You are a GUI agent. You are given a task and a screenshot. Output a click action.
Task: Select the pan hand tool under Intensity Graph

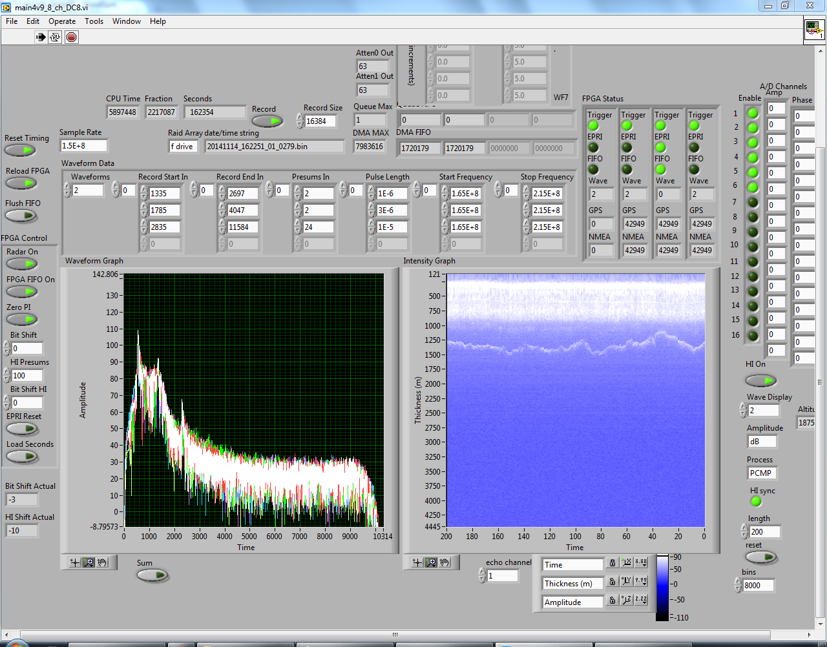[x=445, y=562]
